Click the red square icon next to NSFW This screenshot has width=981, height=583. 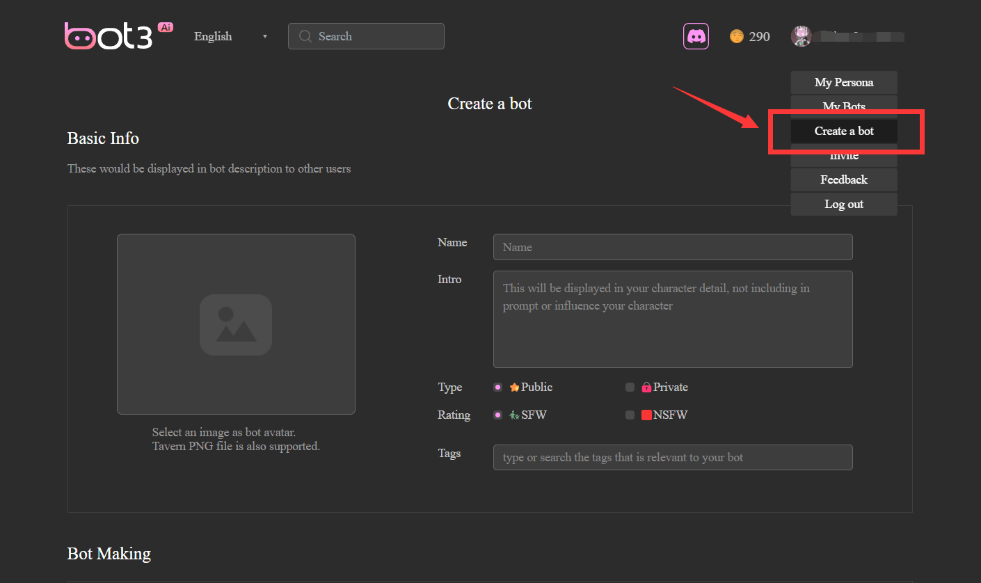pos(646,415)
